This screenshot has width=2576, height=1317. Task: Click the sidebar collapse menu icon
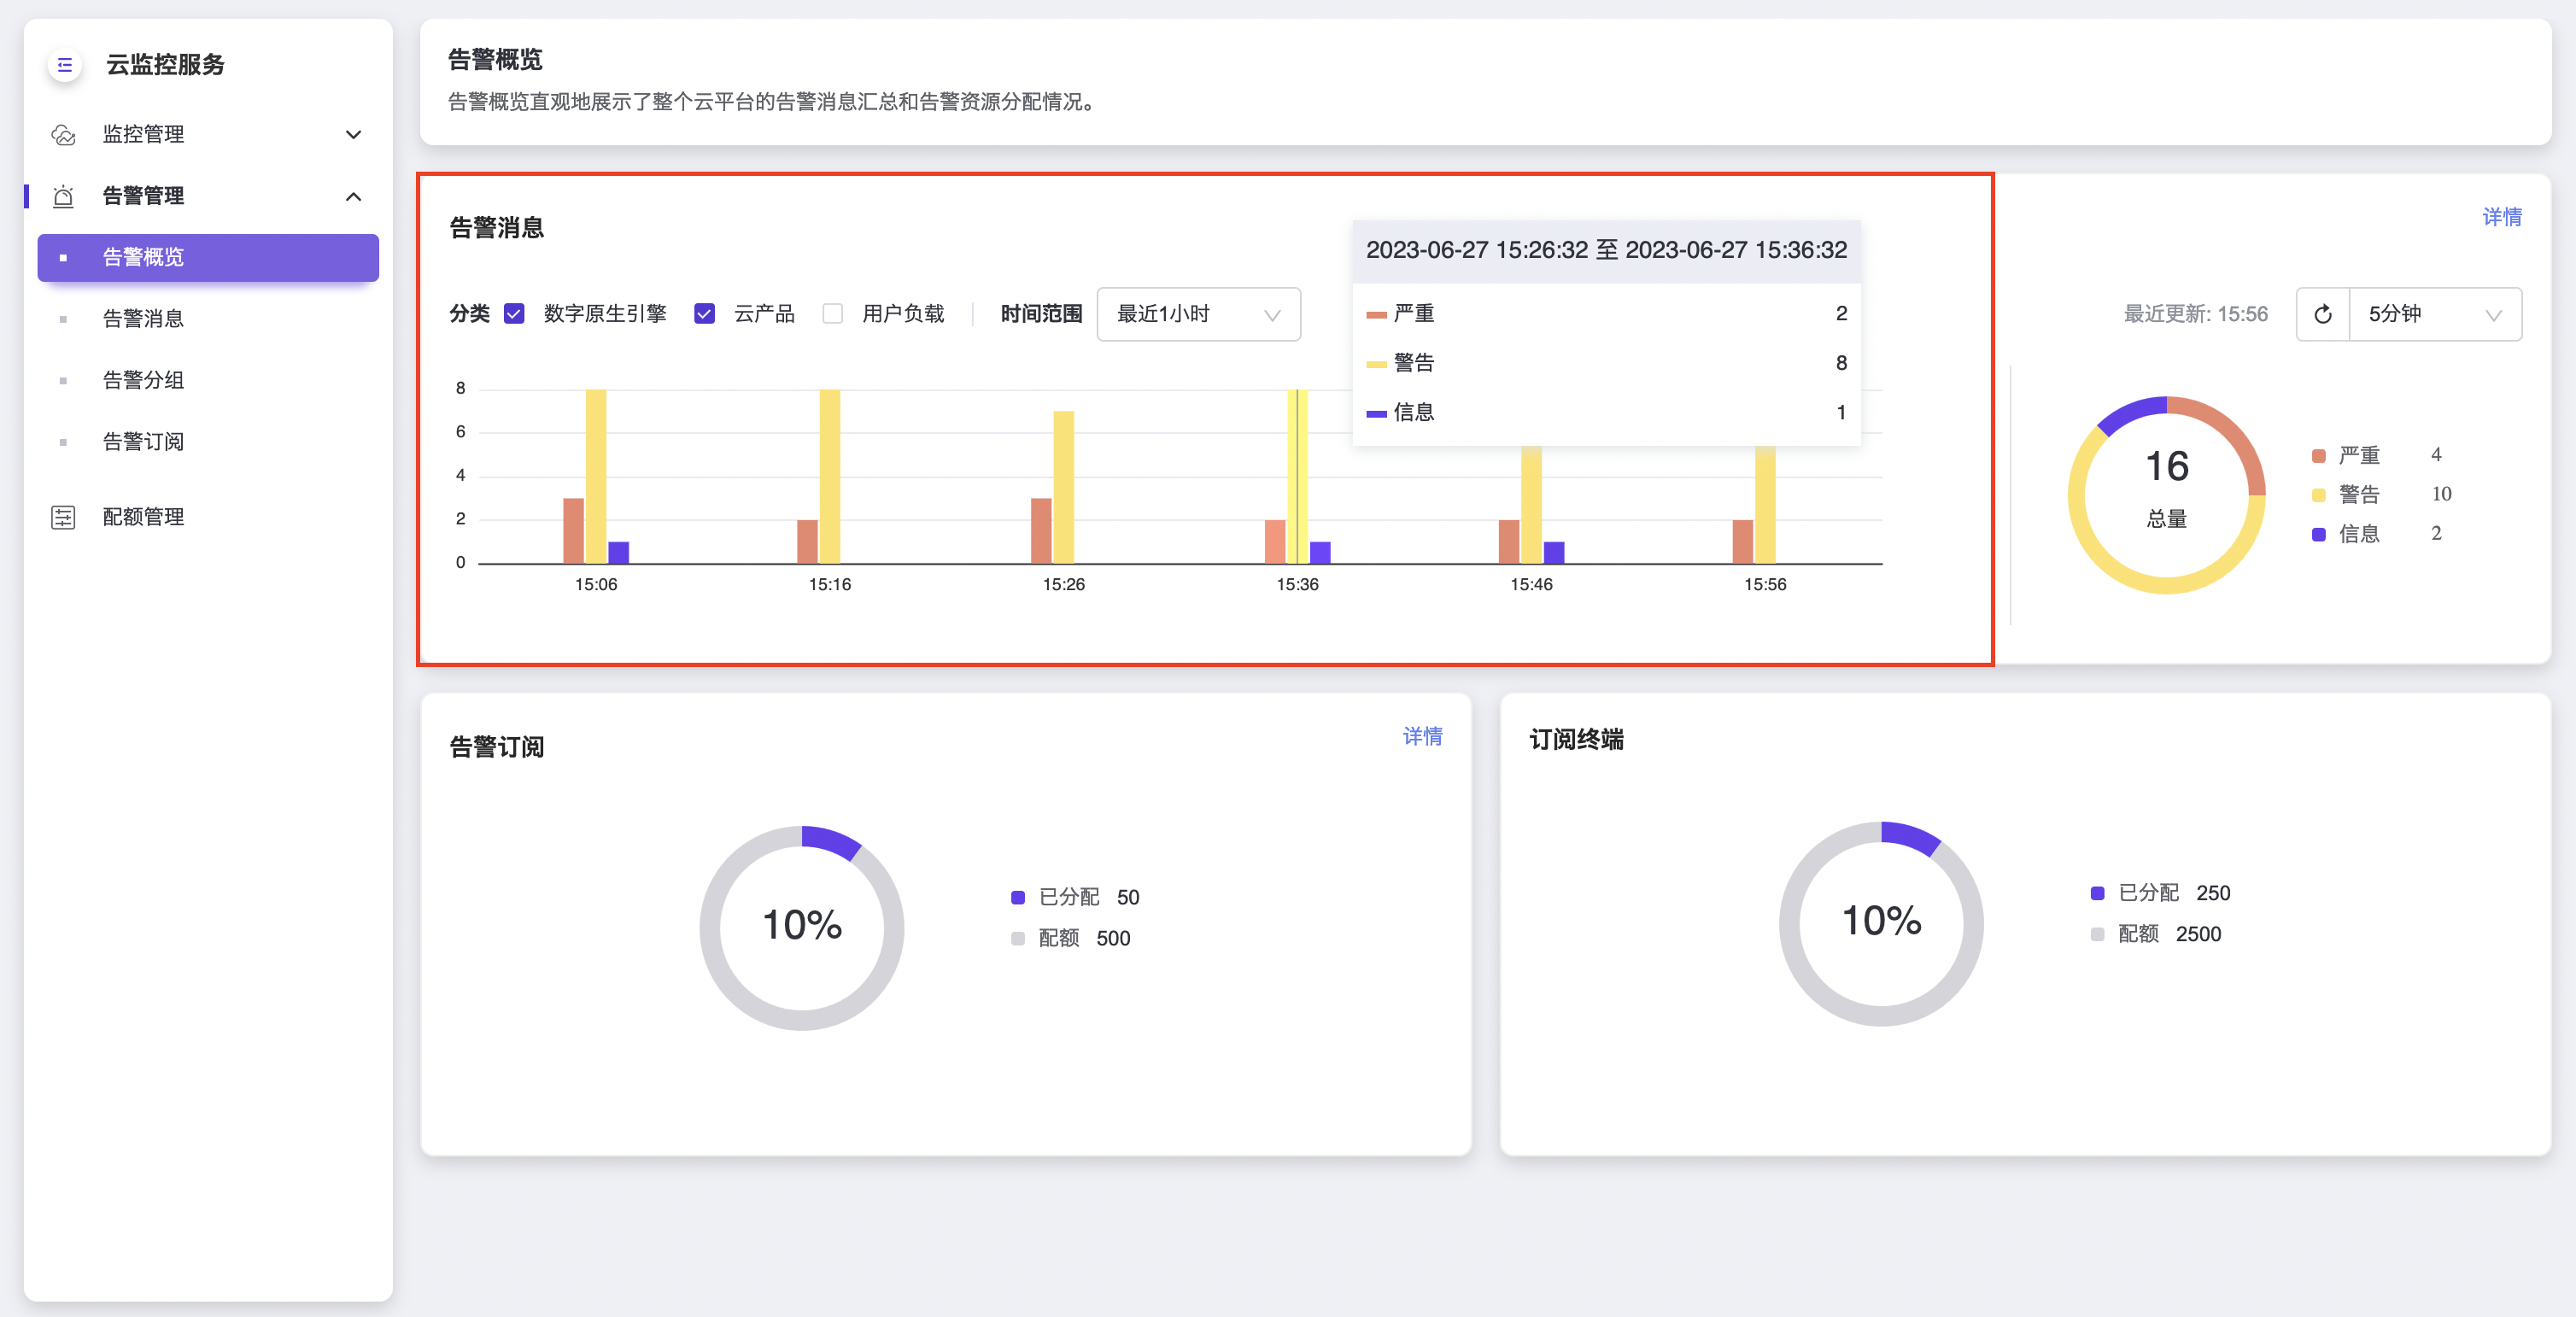click(x=65, y=65)
